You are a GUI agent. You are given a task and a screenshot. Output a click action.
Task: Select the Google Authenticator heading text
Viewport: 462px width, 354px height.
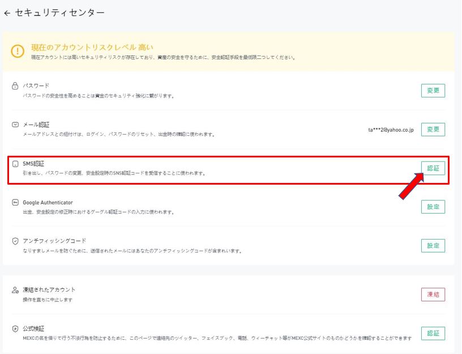point(48,202)
